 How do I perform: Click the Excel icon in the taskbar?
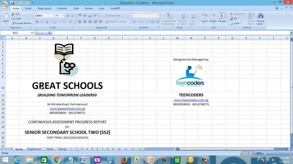click(137, 160)
